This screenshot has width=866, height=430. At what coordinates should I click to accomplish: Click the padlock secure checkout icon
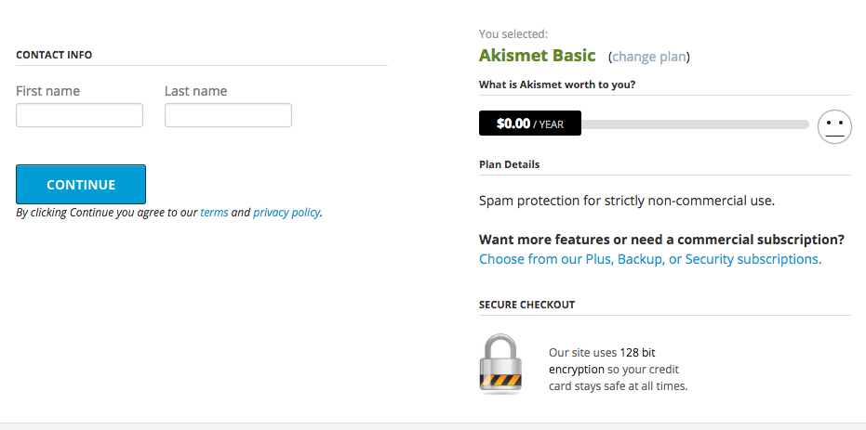(x=500, y=363)
